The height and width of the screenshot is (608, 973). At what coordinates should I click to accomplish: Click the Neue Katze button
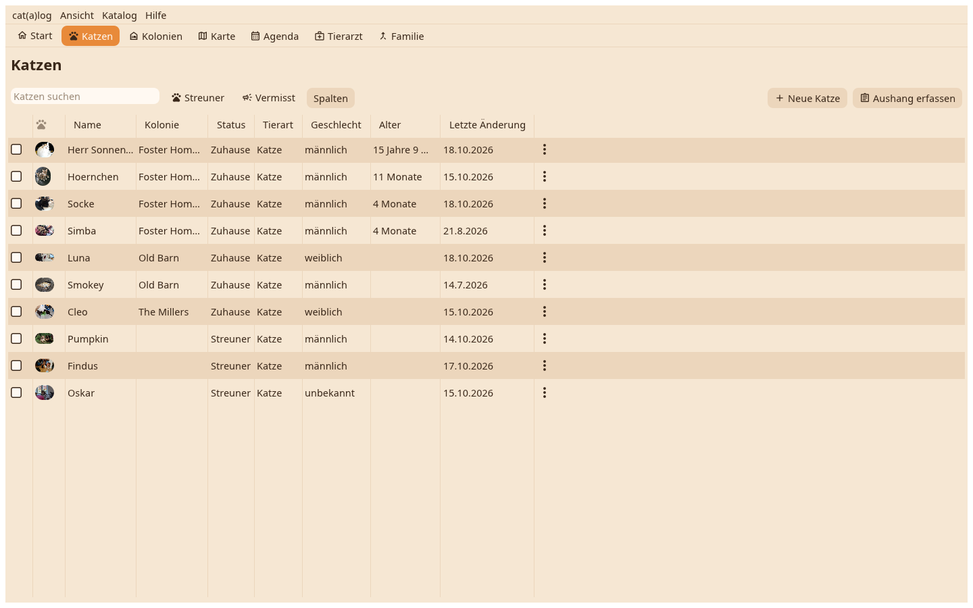(807, 98)
